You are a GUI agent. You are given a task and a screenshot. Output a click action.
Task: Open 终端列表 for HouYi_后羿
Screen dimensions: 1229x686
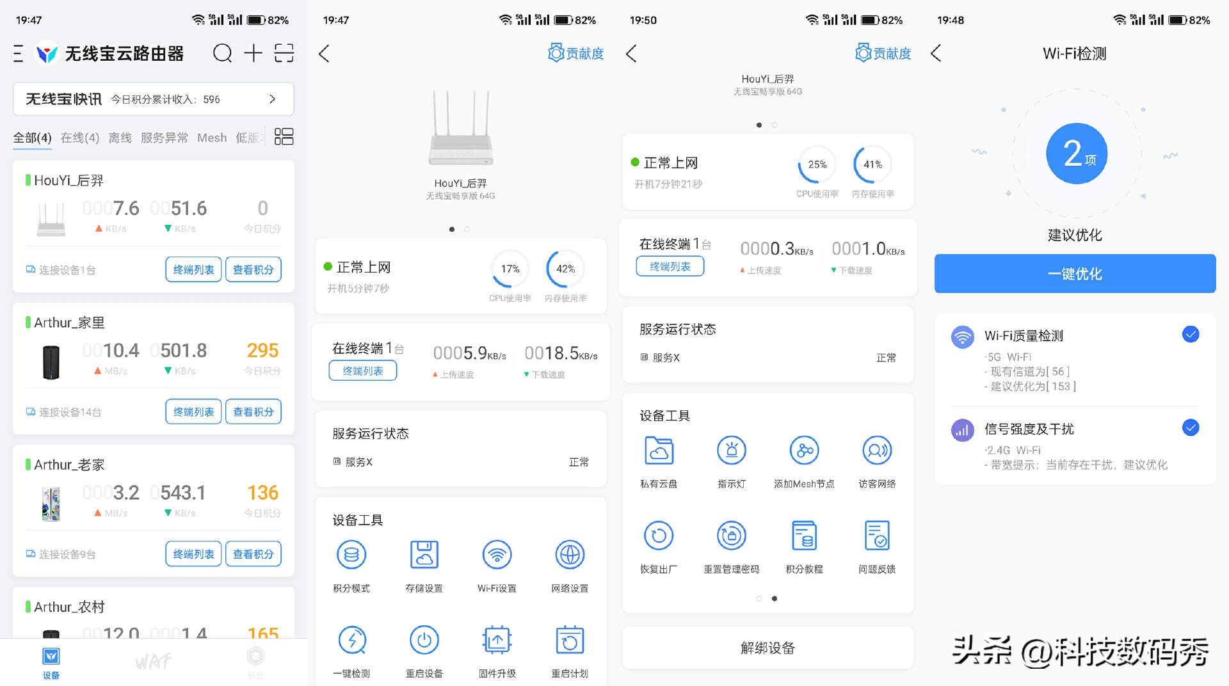(x=193, y=269)
